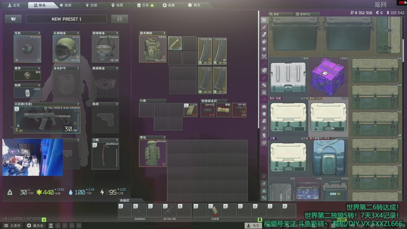Select the RedRebel quick bar slot
407x229 pixels.
(x=140, y=211)
